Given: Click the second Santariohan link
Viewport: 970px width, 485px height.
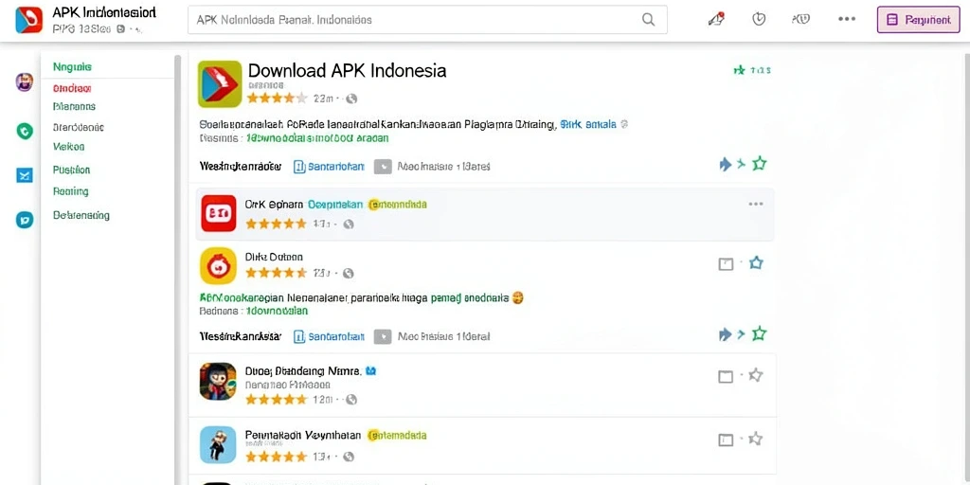Looking at the screenshot, I should coord(329,336).
